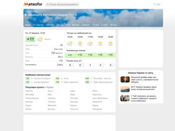The width and height of the screenshot is (175, 131).
Task: Open weather for Хмельницький
Action: [32, 98]
